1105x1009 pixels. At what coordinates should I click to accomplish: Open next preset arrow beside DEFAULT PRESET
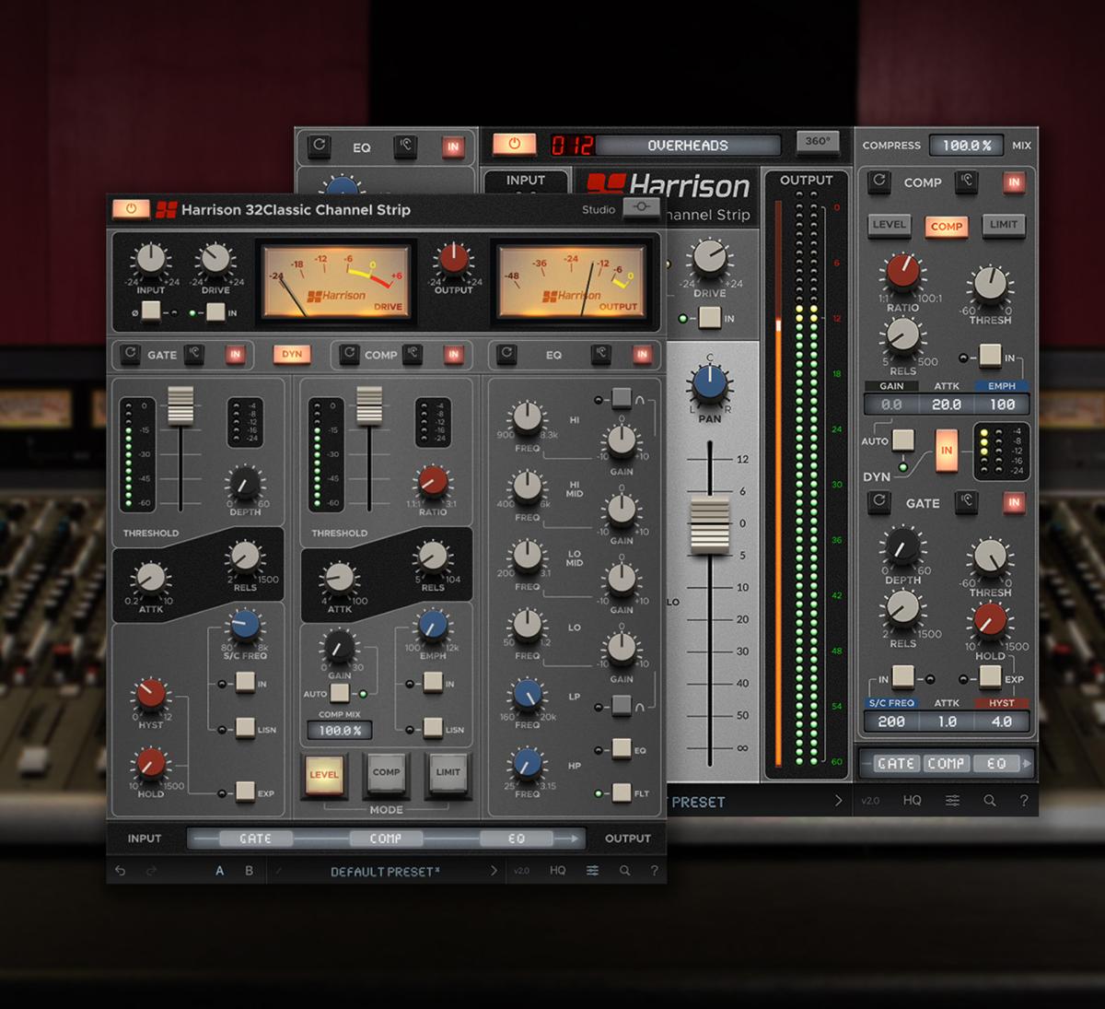tap(494, 871)
